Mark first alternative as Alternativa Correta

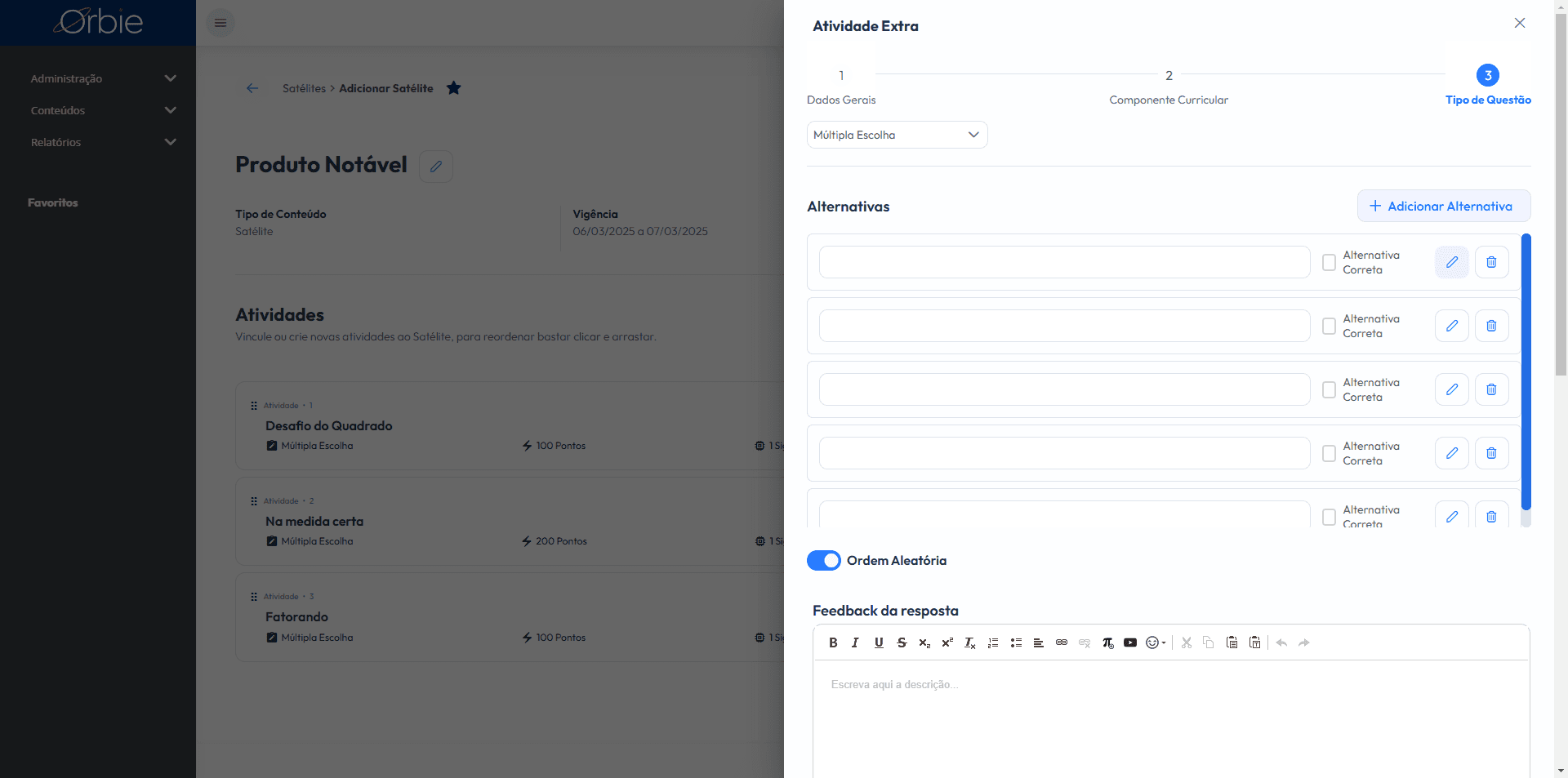(x=1330, y=262)
